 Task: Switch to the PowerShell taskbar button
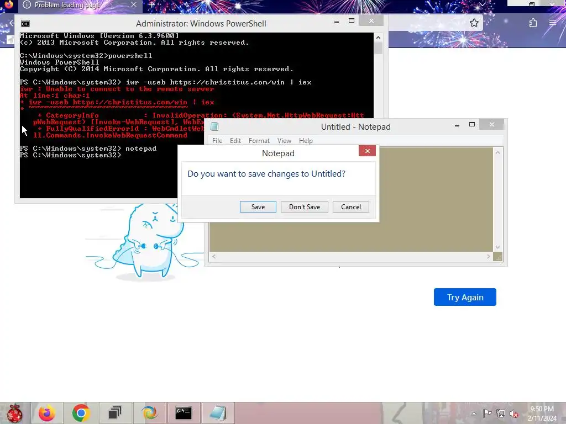point(184,413)
